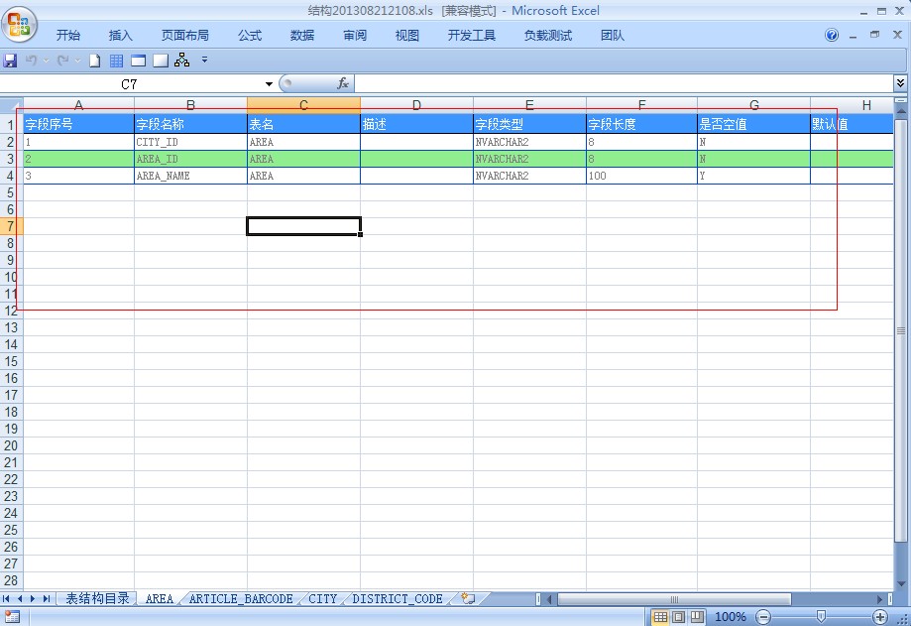Viewport: 911px width, 626px height.
Task: Save the workbook with the floppy icon
Action: (10, 61)
